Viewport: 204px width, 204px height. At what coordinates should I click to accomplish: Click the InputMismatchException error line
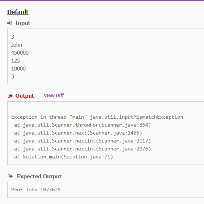point(97,117)
